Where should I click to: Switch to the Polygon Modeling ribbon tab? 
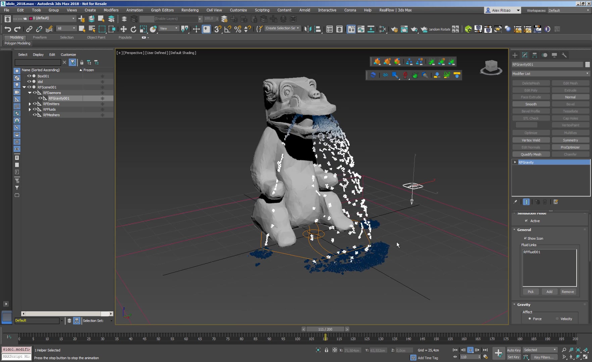[17, 43]
